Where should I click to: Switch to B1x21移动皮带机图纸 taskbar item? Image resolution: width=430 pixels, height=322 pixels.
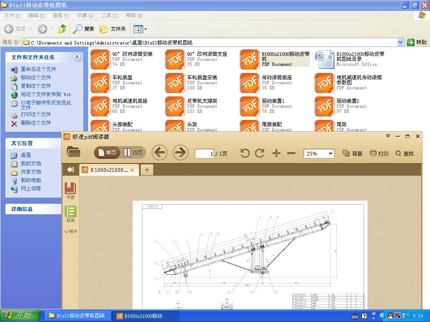pos(78,316)
